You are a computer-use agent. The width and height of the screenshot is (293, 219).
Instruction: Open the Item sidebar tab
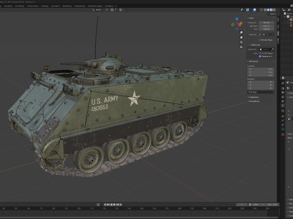pos(278,20)
